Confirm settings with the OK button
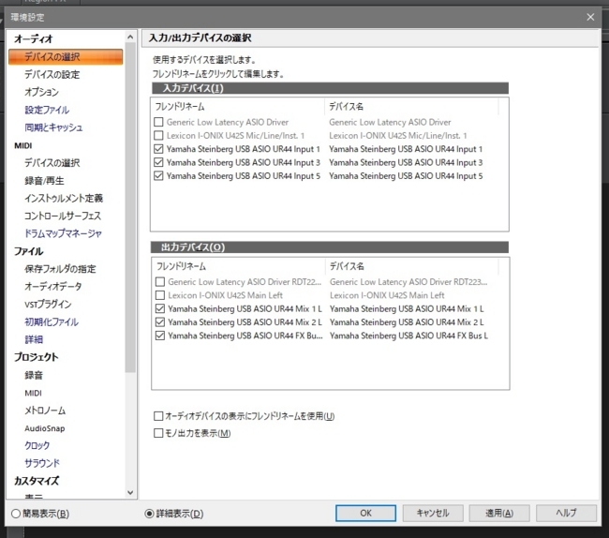This screenshot has height=538, width=609. click(x=365, y=513)
